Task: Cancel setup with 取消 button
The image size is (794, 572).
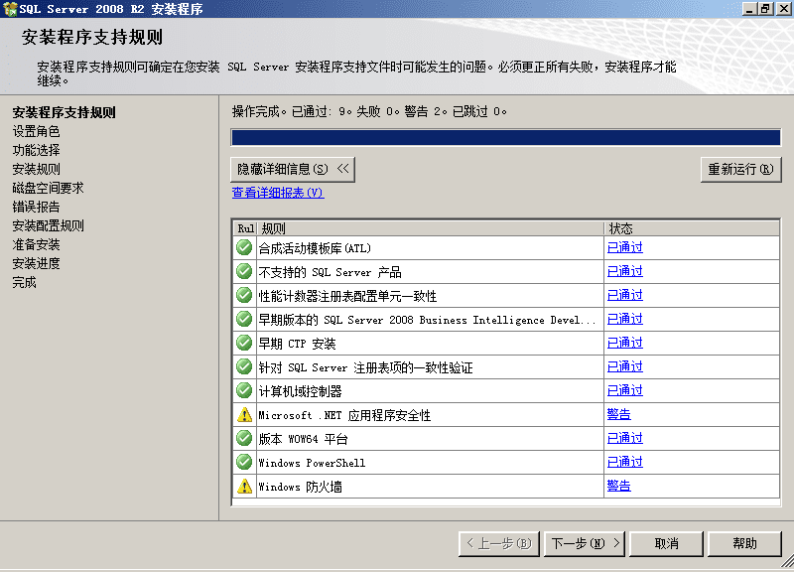Action: pyautogui.click(x=666, y=543)
